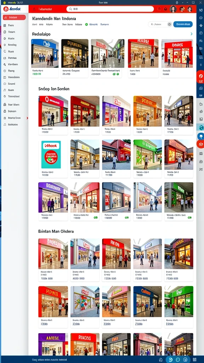Click the search magnifier icon in the top bar
The width and height of the screenshot is (204, 363).
tap(70, 9)
